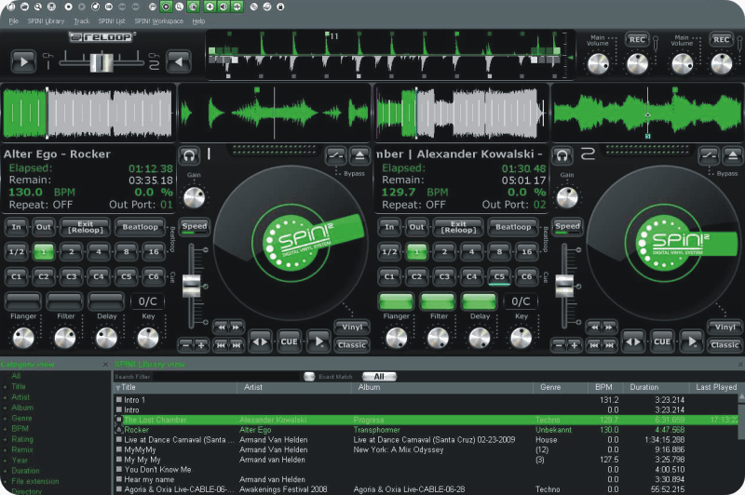Click the right deck headphone monitor icon

point(562,155)
